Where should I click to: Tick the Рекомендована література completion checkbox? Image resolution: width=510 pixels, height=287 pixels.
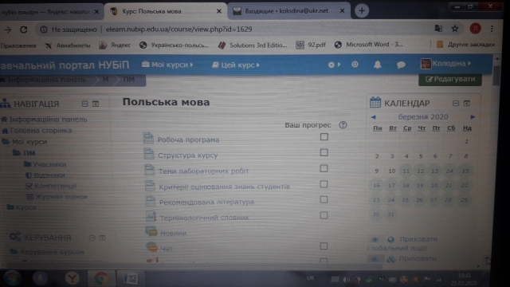click(x=324, y=199)
